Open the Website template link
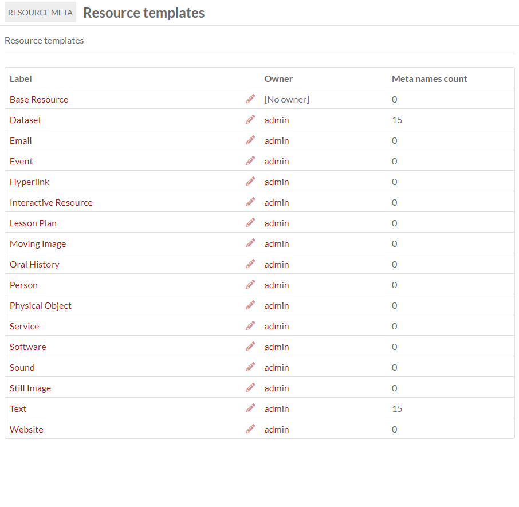The height and width of the screenshot is (507, 519). (x=26, y=430)
